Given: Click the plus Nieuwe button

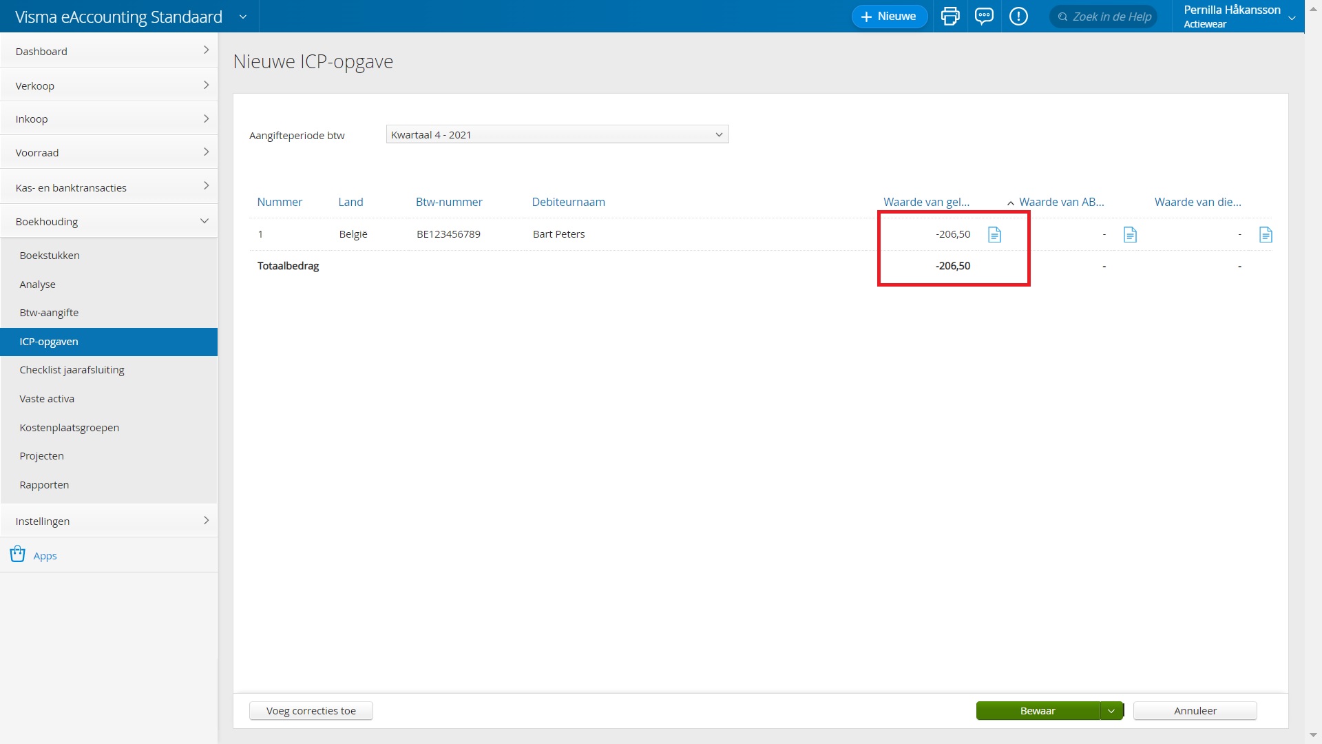Looking at the screenshot, I should [x=889, y=17].
